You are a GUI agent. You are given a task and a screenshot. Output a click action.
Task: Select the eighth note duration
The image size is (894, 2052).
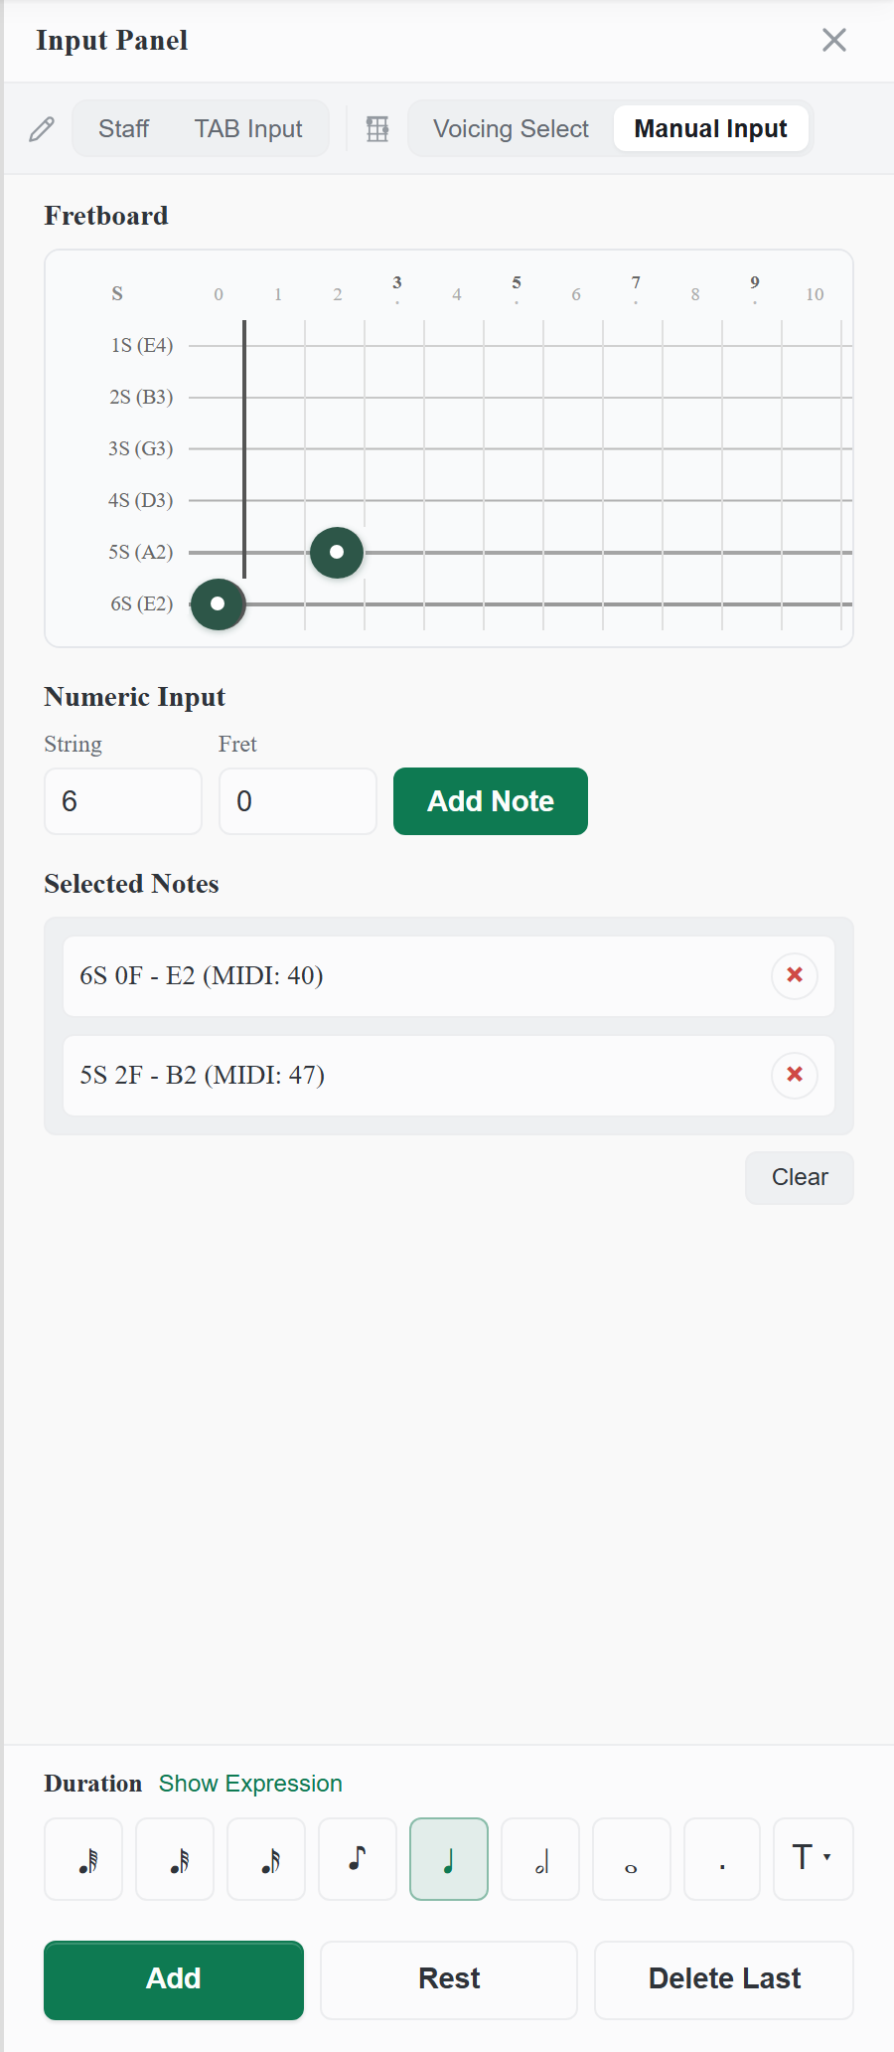tap(358, 1859)
